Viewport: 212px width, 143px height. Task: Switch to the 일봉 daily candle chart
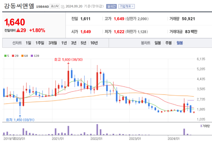158,43
